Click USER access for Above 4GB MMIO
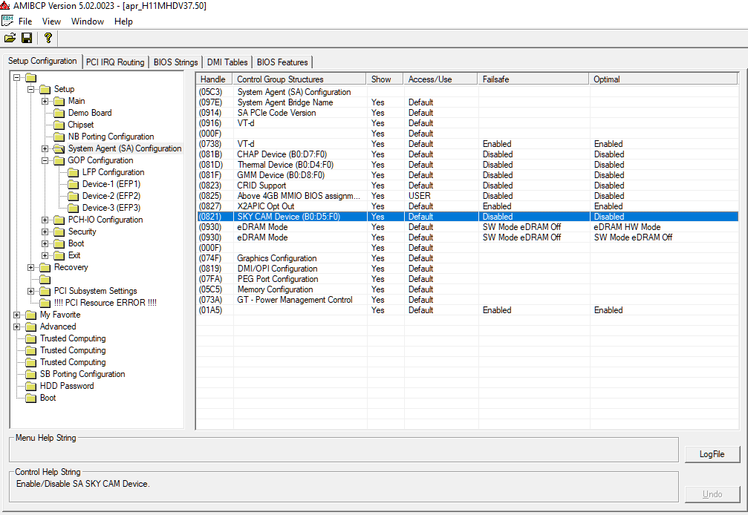 [420, 196]
